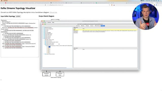Click the kafka.producer folder icon
This screenshot has height=91, width=162.
pyautogui.click(x=44, y=37)
